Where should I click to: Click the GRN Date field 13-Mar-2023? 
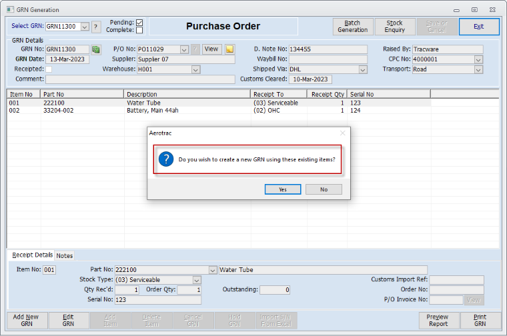tap(67, 59)
